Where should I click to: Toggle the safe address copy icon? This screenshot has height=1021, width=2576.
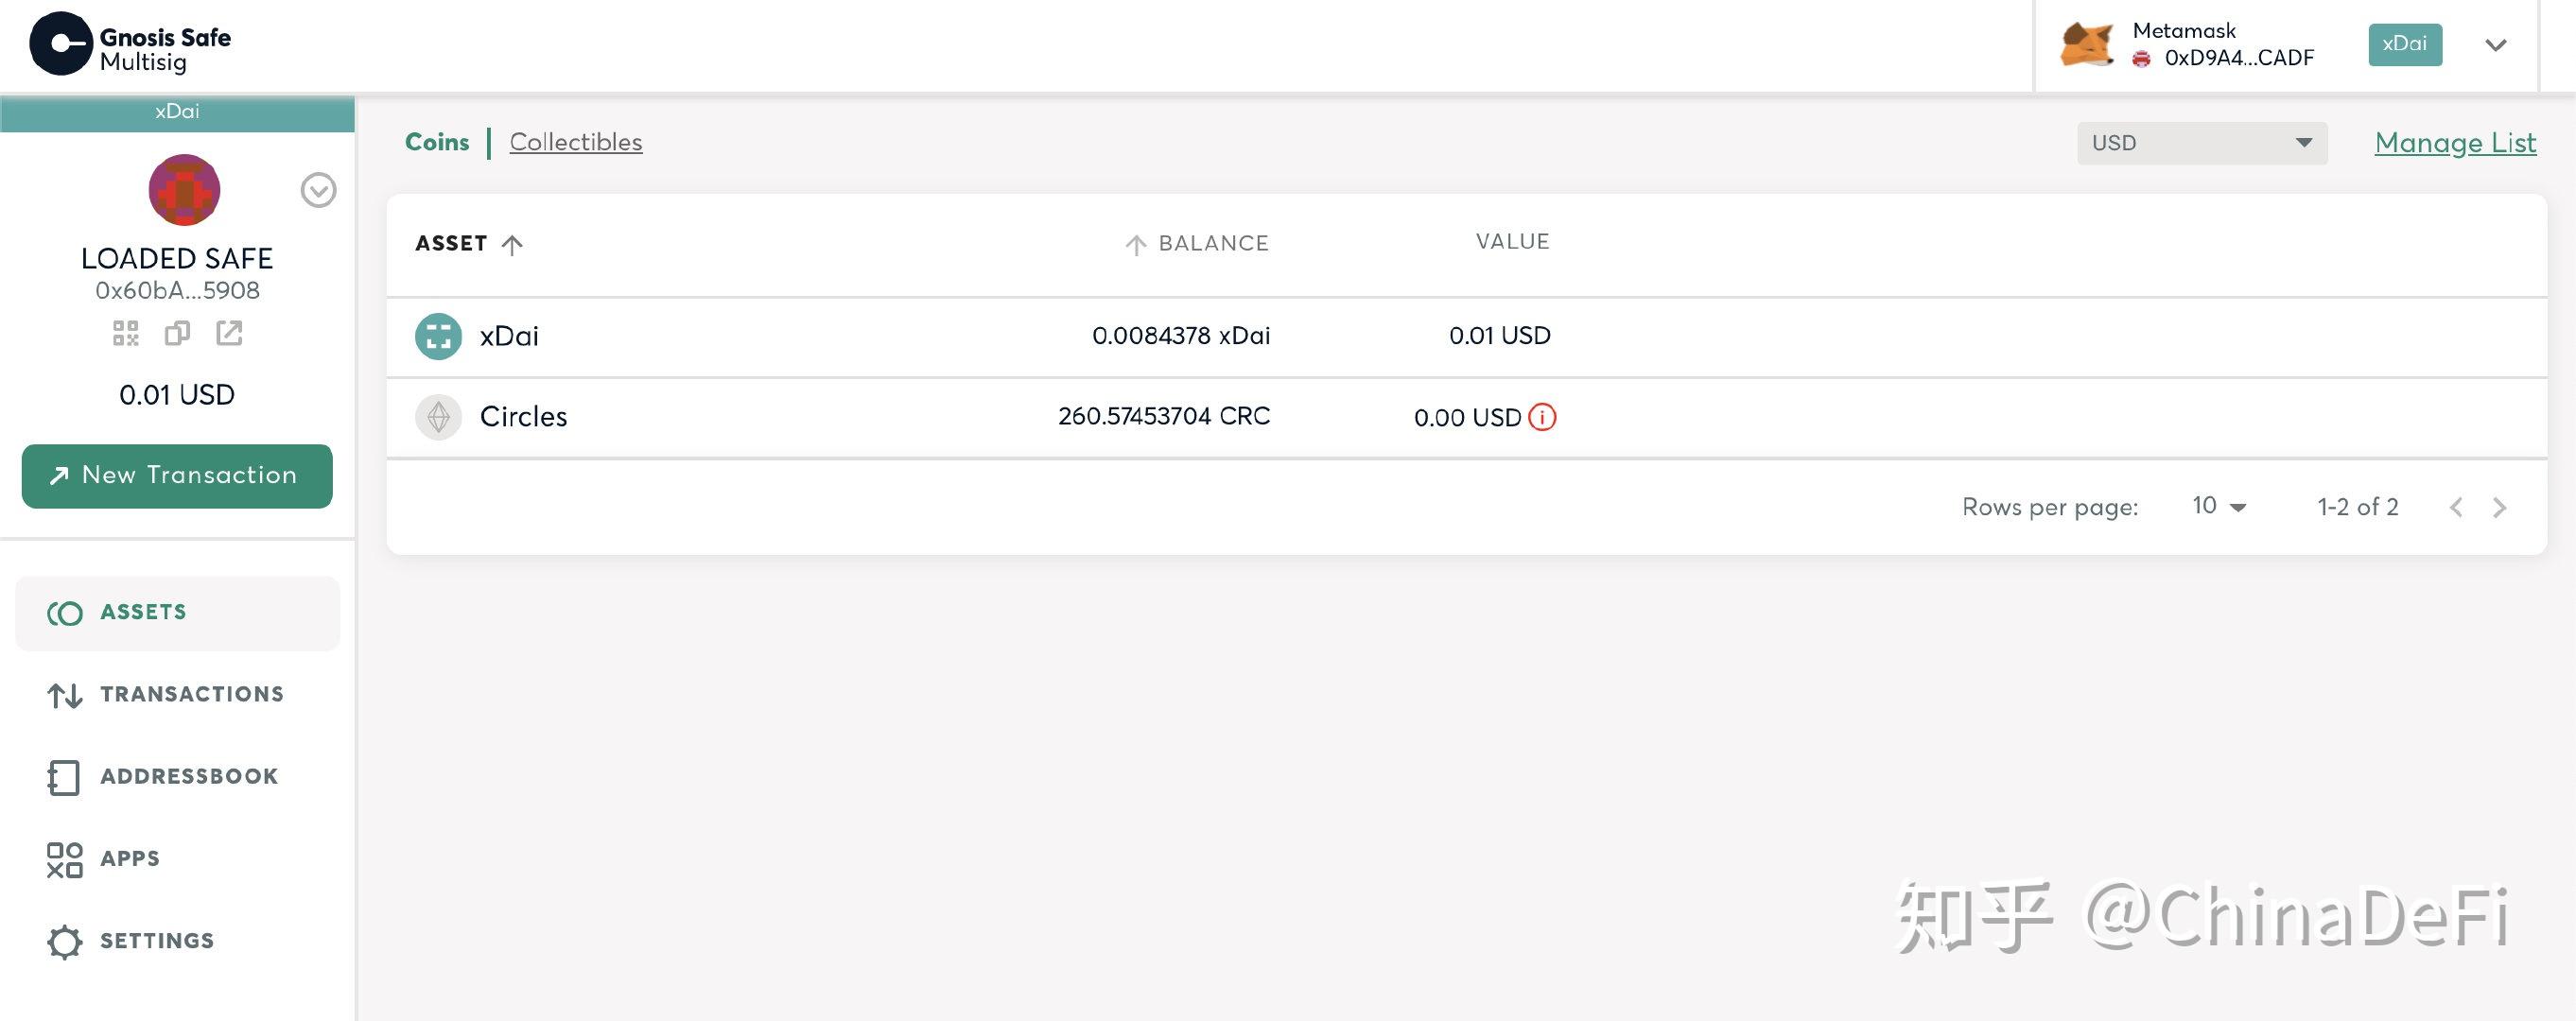(x=176, y=330)
